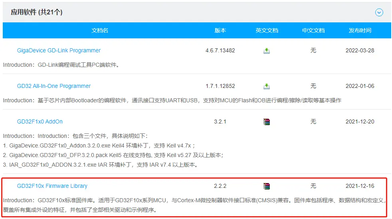Open the GD32F1x0 AddOn link

pyautogui.click(x=40, y=121)
